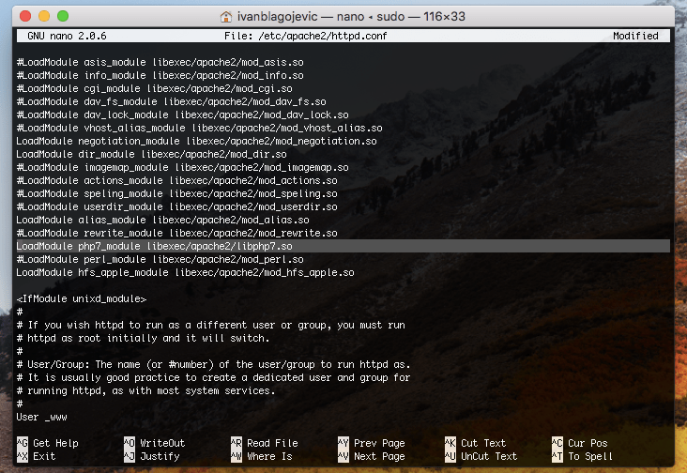687x473 pixels.
Task: Click the <IfModule unixd_module> line
Action: (x=82, y=298)
